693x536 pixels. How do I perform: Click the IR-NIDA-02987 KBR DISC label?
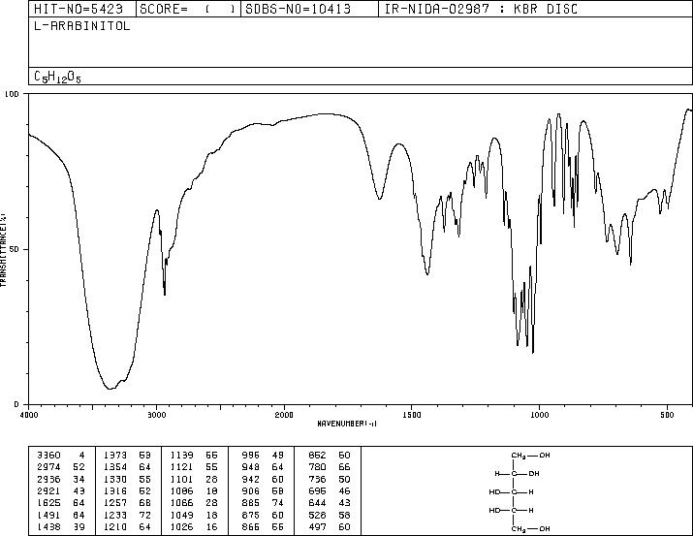point(481,9)
